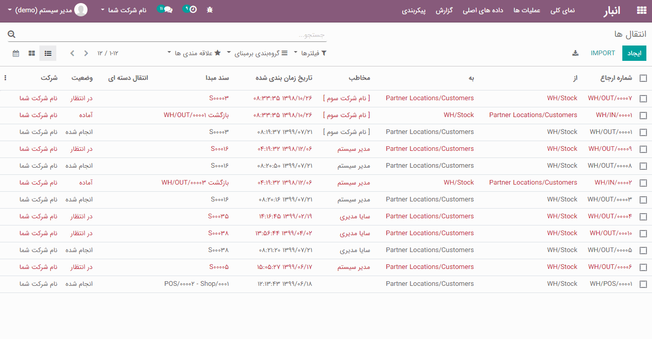Click the IMPORT button

[603, 53]
